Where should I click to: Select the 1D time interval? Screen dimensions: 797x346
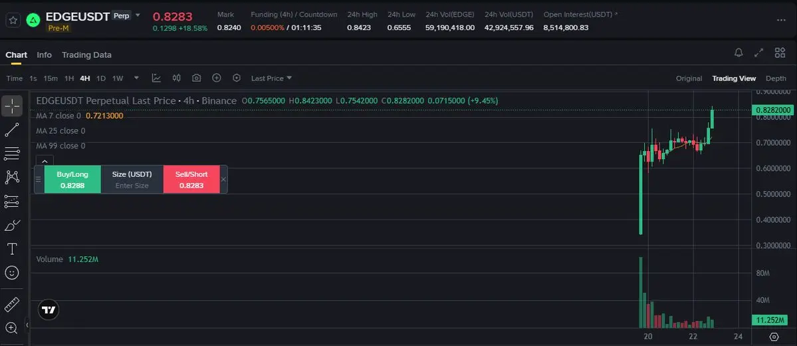pyautogui.click(x=101, y=79)
